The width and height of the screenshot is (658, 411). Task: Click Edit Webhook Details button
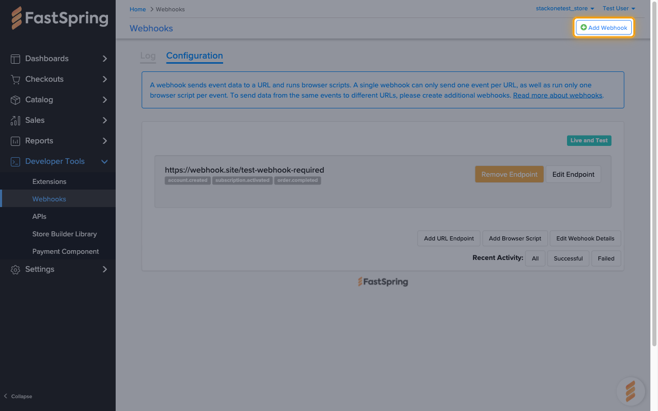tap(586, 238)
